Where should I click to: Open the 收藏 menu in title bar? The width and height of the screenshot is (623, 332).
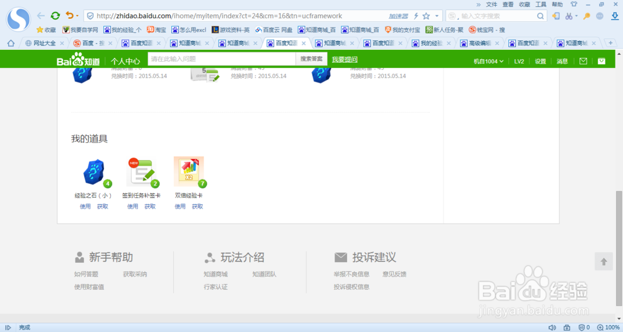525,4
